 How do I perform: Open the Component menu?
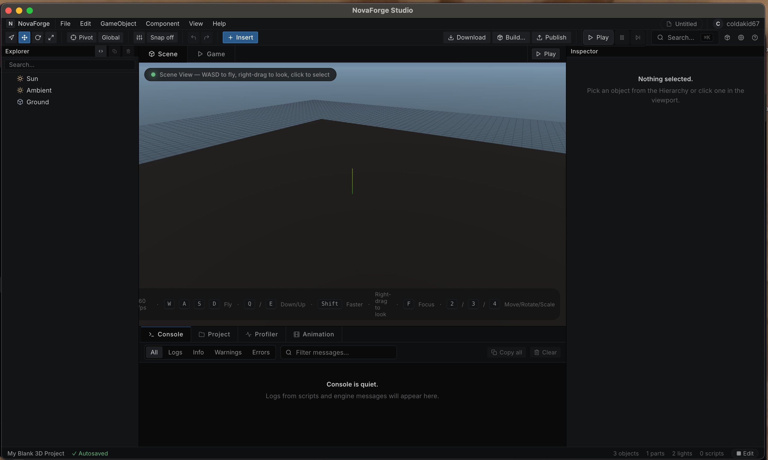(x=163, y=24)
